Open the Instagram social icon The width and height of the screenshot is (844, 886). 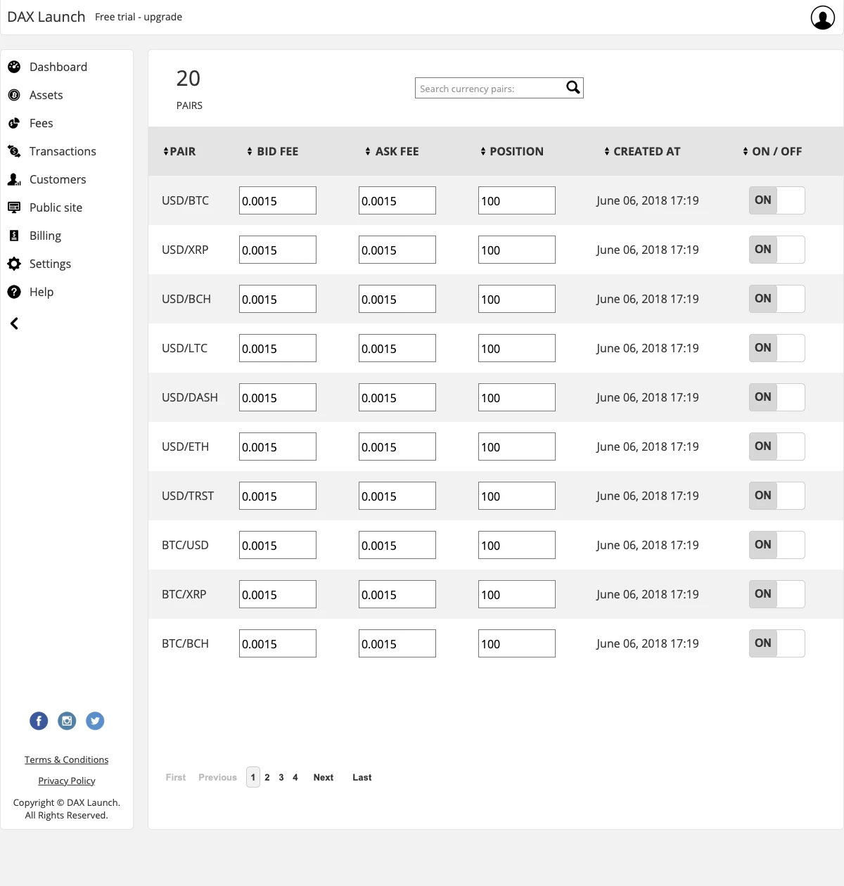[x=67, y=721]
